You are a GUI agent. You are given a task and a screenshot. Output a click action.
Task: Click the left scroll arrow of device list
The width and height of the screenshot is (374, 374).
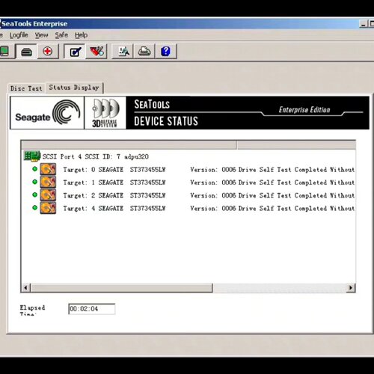click(25, 288)
